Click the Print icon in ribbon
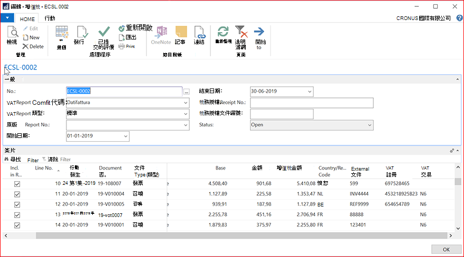The image size is (464, 257). pyautogui.click(x=121, y=46)
